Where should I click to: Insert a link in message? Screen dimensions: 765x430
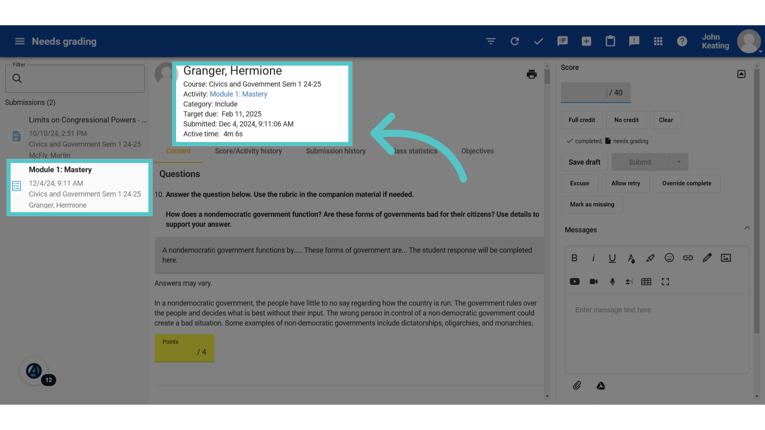[x=688, y=258]
